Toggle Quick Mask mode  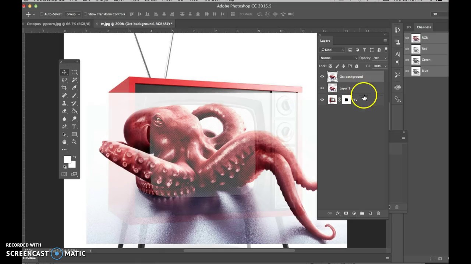[64, 174]
